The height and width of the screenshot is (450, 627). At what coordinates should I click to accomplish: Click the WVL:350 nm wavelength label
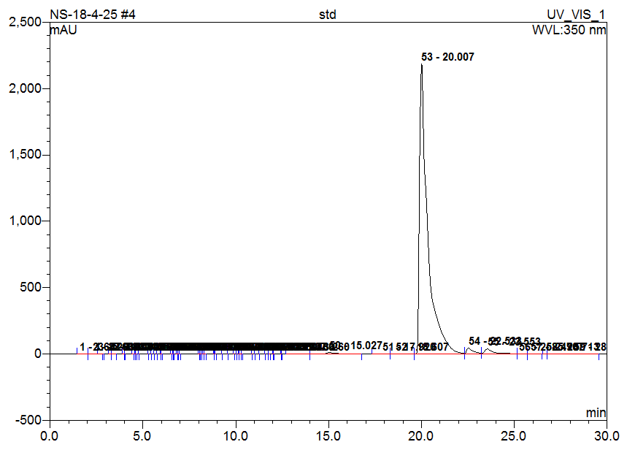tap(569, 31)
